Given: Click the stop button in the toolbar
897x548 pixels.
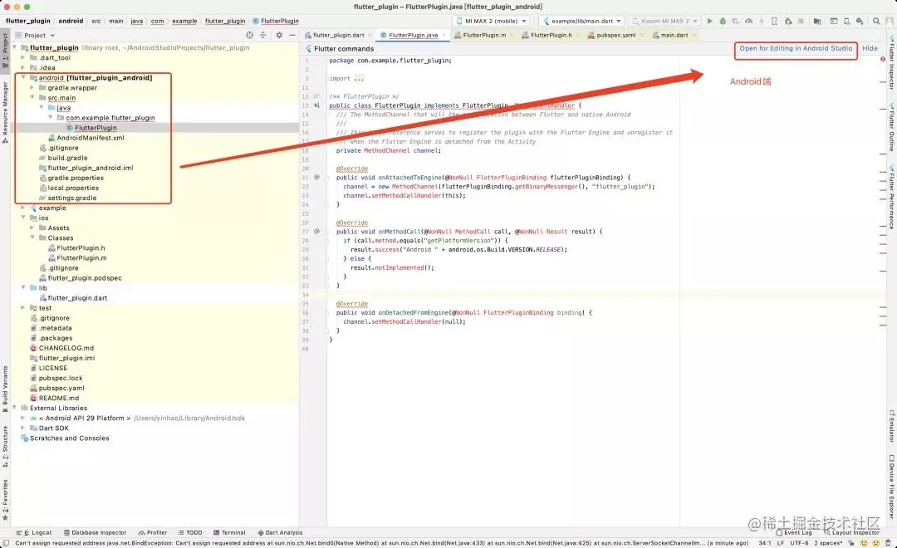Looking at the screenshot, I should [x=801, y=21].
